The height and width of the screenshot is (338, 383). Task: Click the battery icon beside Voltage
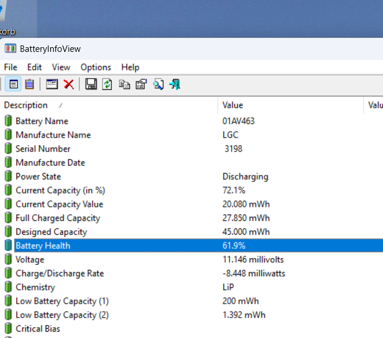point(8,259)
